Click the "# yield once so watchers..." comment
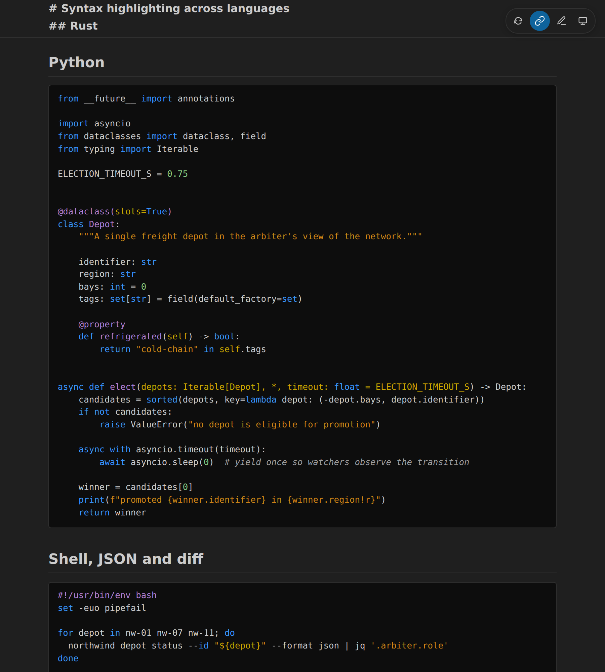605x672 pixels. point(347,462)
